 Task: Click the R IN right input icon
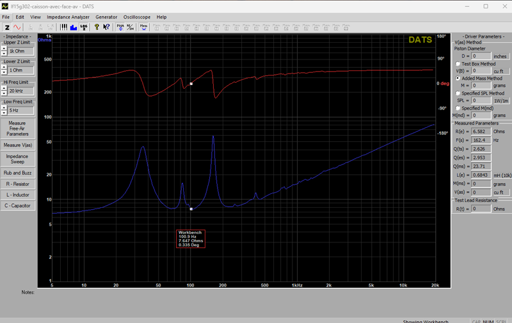[40, 28]
